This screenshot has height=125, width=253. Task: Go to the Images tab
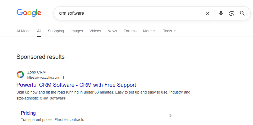coord(77,31)
